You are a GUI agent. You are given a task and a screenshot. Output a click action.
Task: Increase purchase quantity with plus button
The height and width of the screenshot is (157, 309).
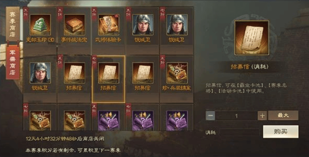coord(262,116)
